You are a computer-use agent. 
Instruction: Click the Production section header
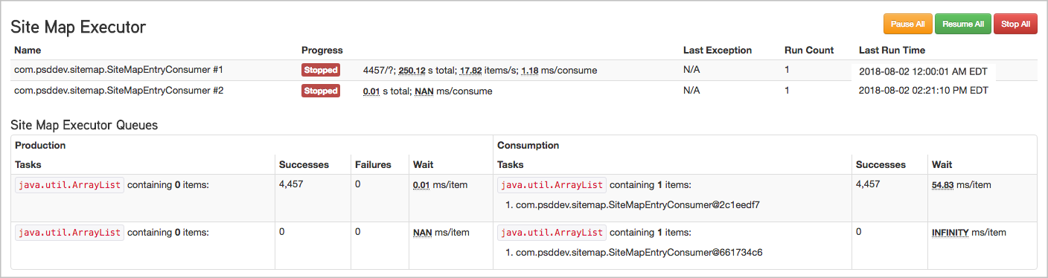point(40,146)
